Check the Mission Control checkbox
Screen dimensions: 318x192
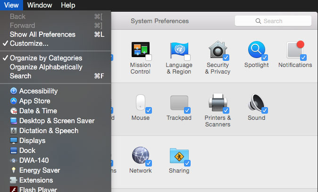click(149, 58)
